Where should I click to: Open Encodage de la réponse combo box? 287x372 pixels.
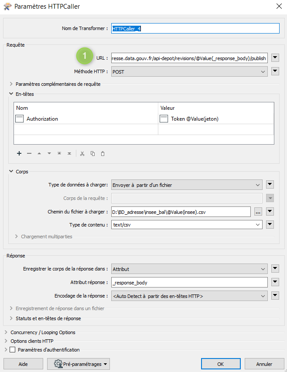point(189,296)
